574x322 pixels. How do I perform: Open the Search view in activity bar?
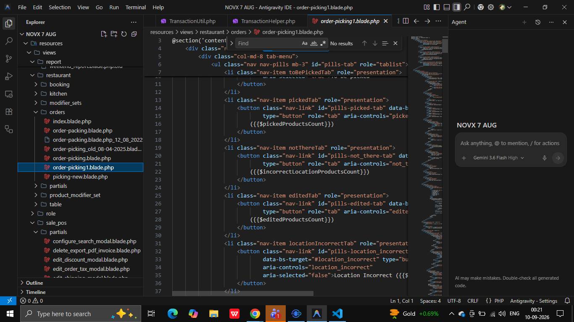click(x=9, y=41)
